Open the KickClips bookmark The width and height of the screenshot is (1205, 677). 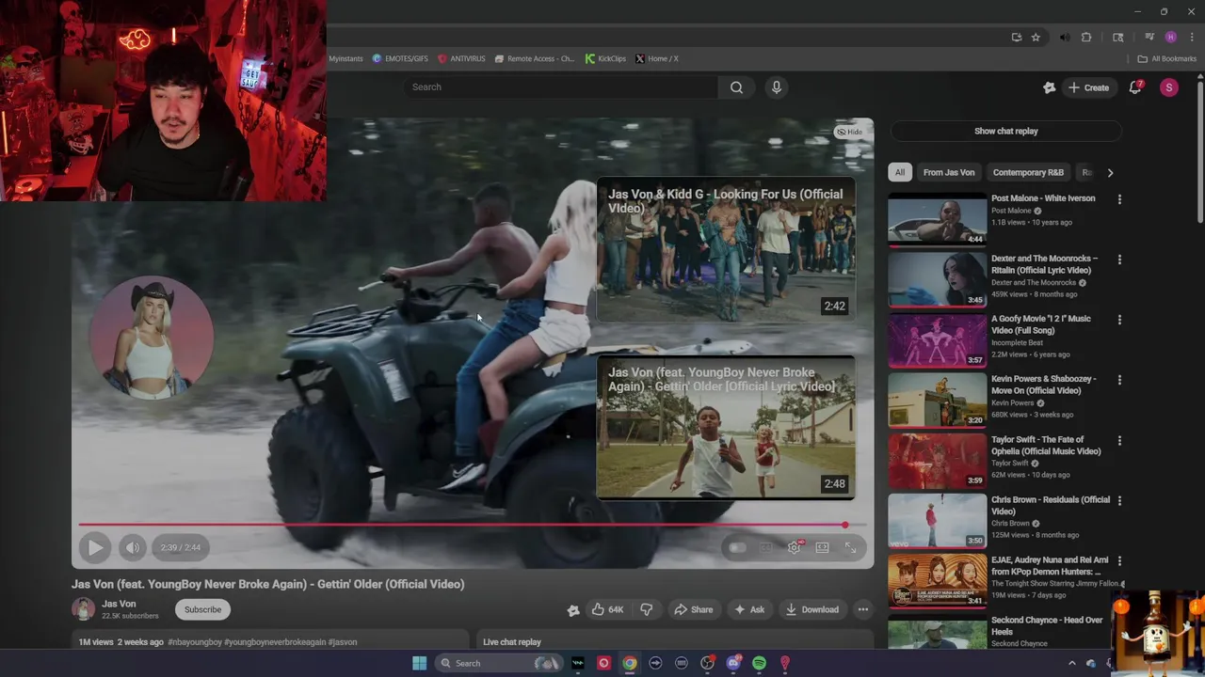(605, 58)
